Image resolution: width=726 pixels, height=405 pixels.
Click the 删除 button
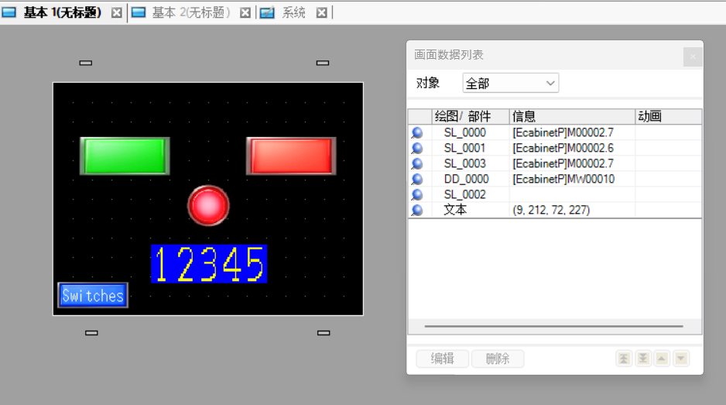(x=498, y=359)
